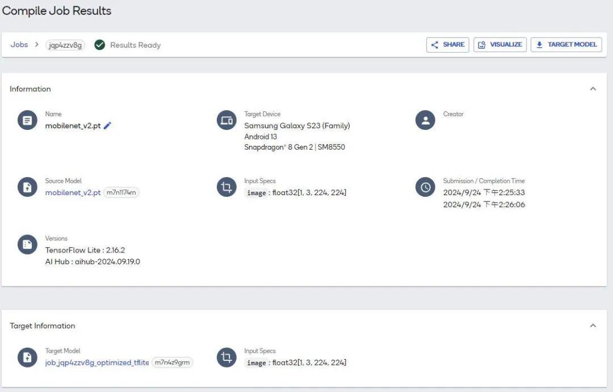Screen dimensions: 613x392
Task: Collapse the Target Information section
Action: [593, 326]
